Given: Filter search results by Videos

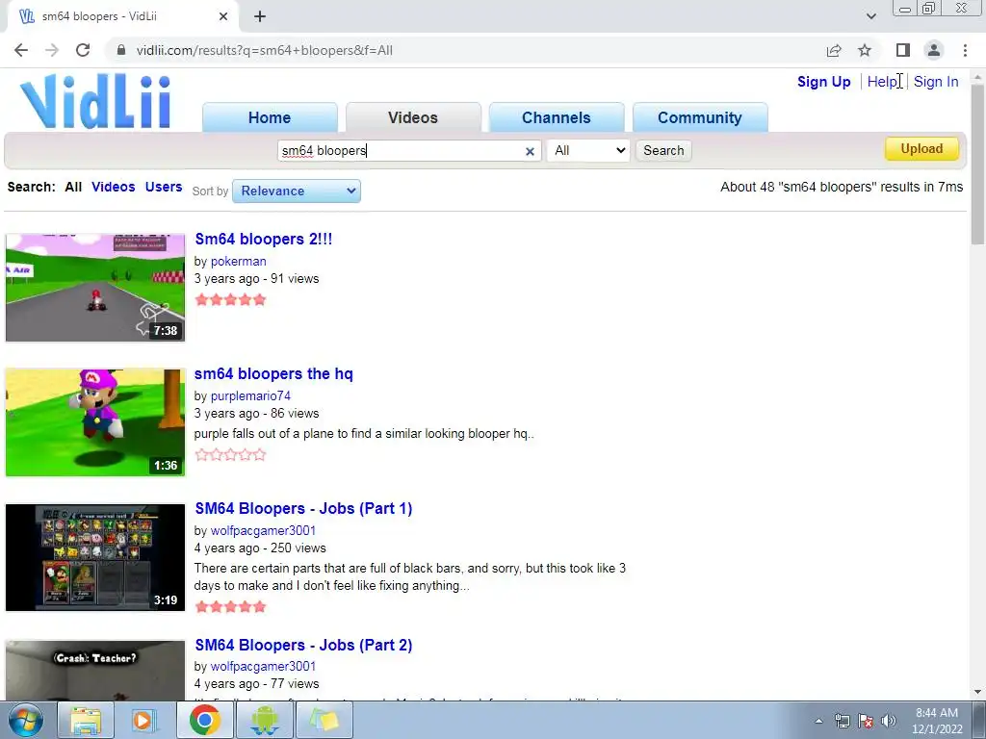Looking at the screenshot, I should 114,188.
